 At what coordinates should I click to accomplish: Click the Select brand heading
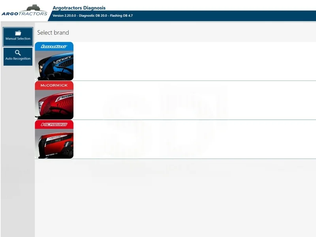tap(53, 33)
